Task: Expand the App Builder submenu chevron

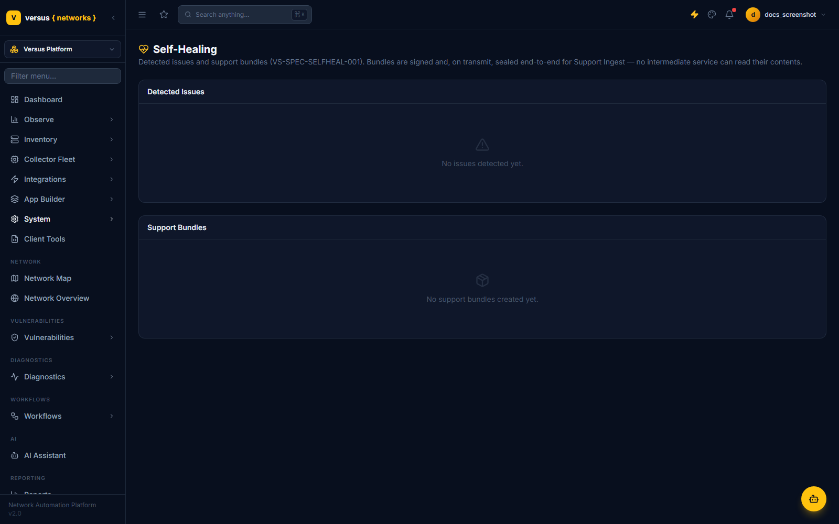Action: 112,199
